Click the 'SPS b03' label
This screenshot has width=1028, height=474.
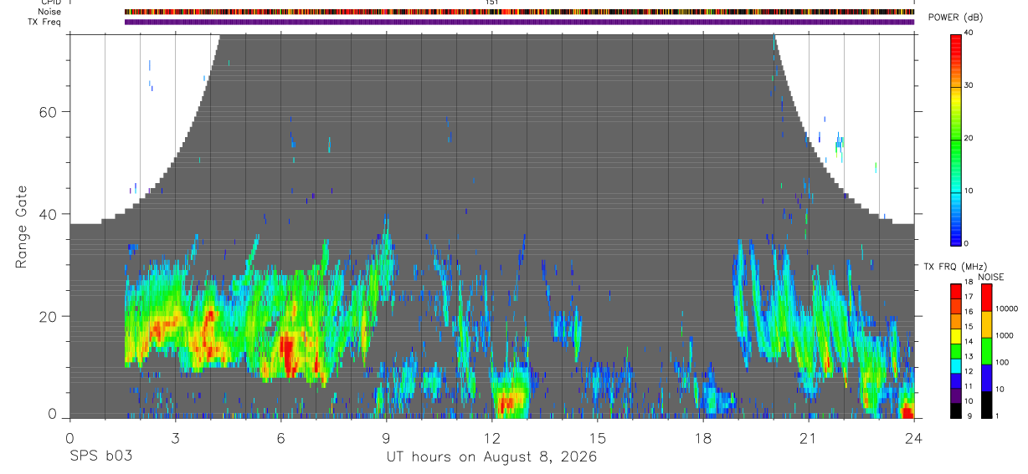[x=100, y=457]
